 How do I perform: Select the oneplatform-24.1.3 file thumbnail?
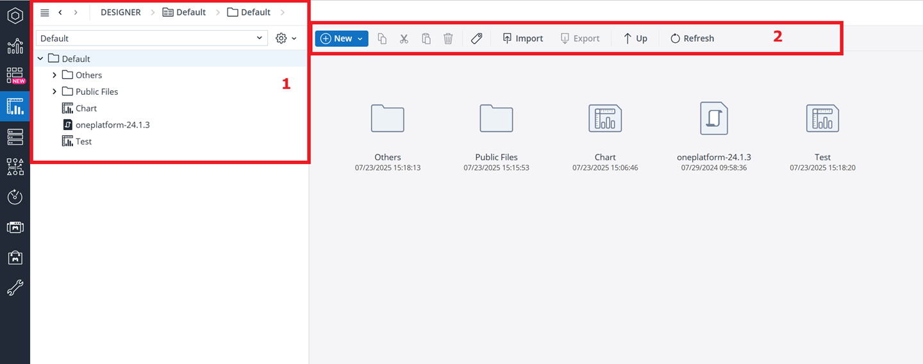pos(713,119)
